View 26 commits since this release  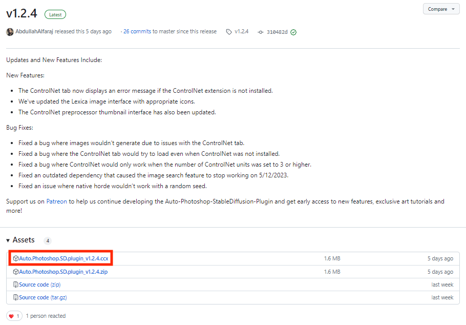pyautogui.click(x=137, y=32)
